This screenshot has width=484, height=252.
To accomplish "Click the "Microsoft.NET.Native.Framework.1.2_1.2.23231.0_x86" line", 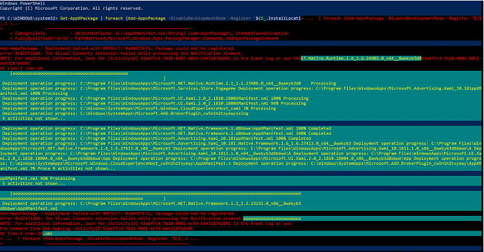I will point(152,204).
